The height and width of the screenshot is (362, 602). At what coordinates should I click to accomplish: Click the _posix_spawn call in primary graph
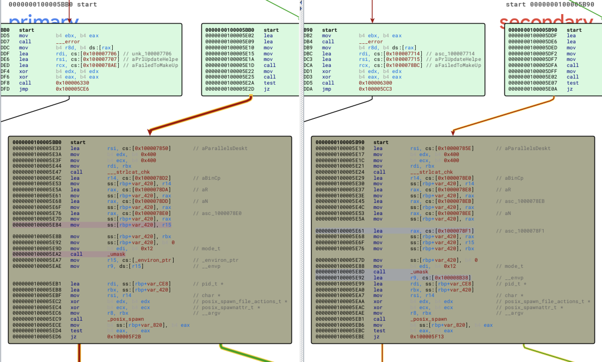125,319
